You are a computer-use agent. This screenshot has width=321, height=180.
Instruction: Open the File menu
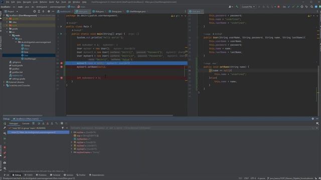coord(8,2)
